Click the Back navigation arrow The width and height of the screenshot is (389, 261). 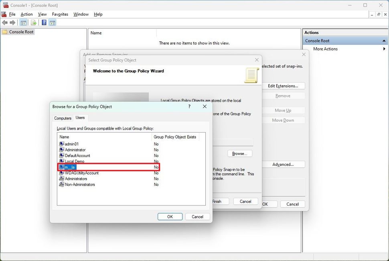coord(5,22)
